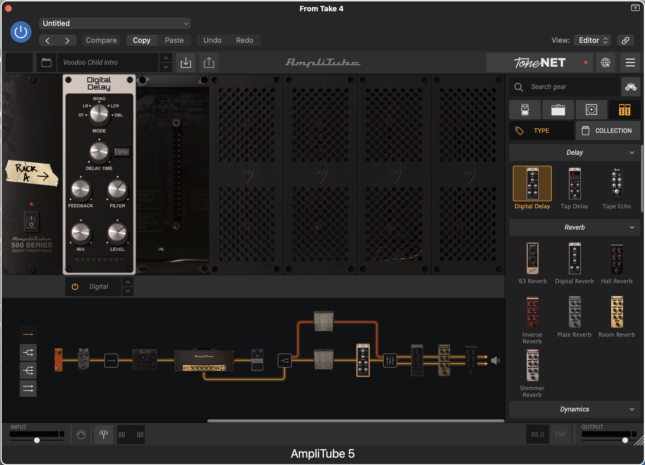
Task: Open the custom shop cart icon
Action: [631, 87]
